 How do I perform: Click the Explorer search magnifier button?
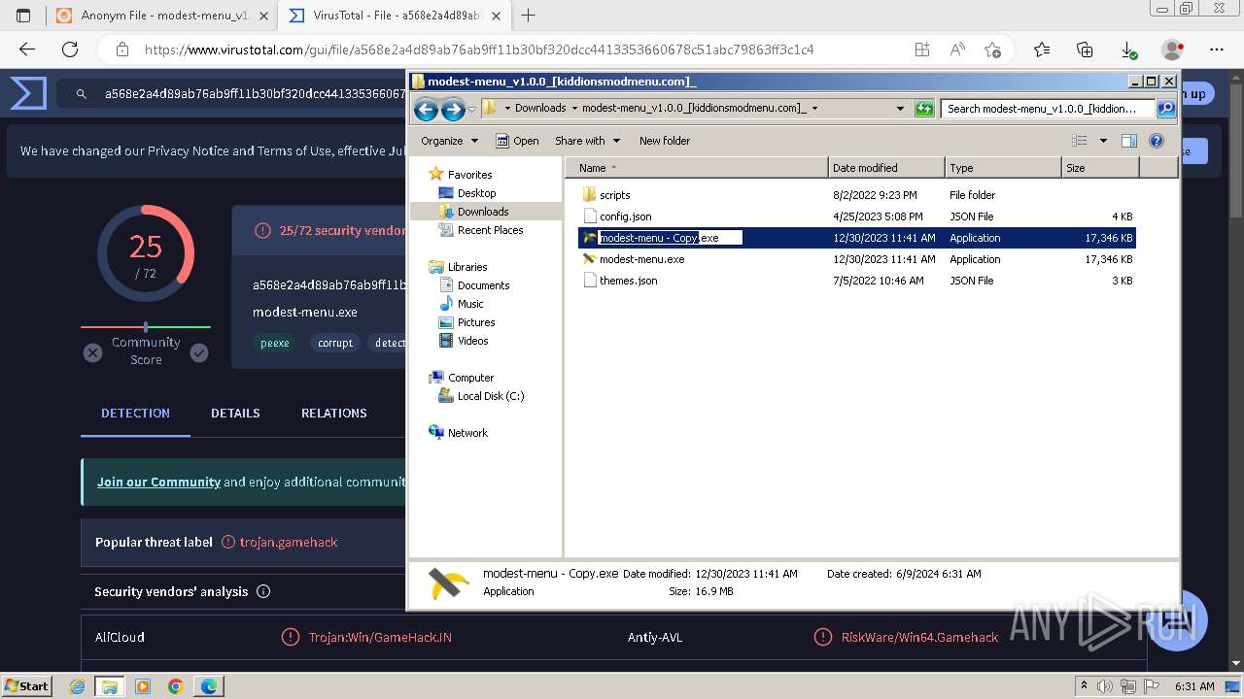[1166, 109]
